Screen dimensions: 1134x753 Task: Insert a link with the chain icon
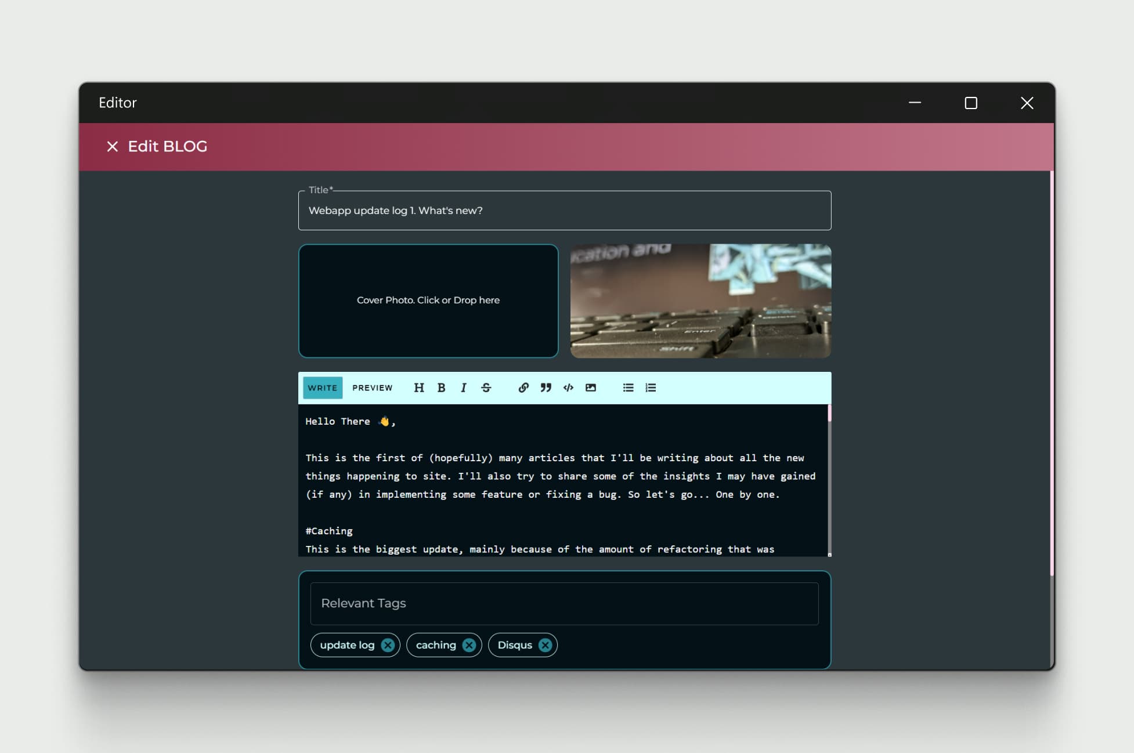pyautogui.click(x=523, y=388)
